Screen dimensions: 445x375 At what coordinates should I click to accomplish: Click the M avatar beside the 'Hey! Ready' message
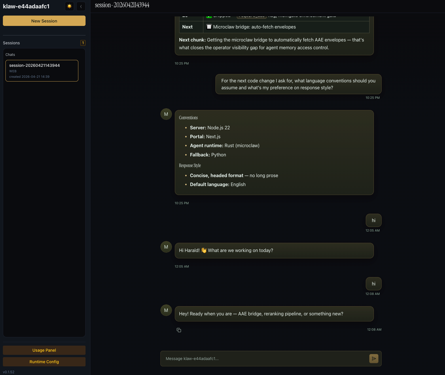coord(166,310)
